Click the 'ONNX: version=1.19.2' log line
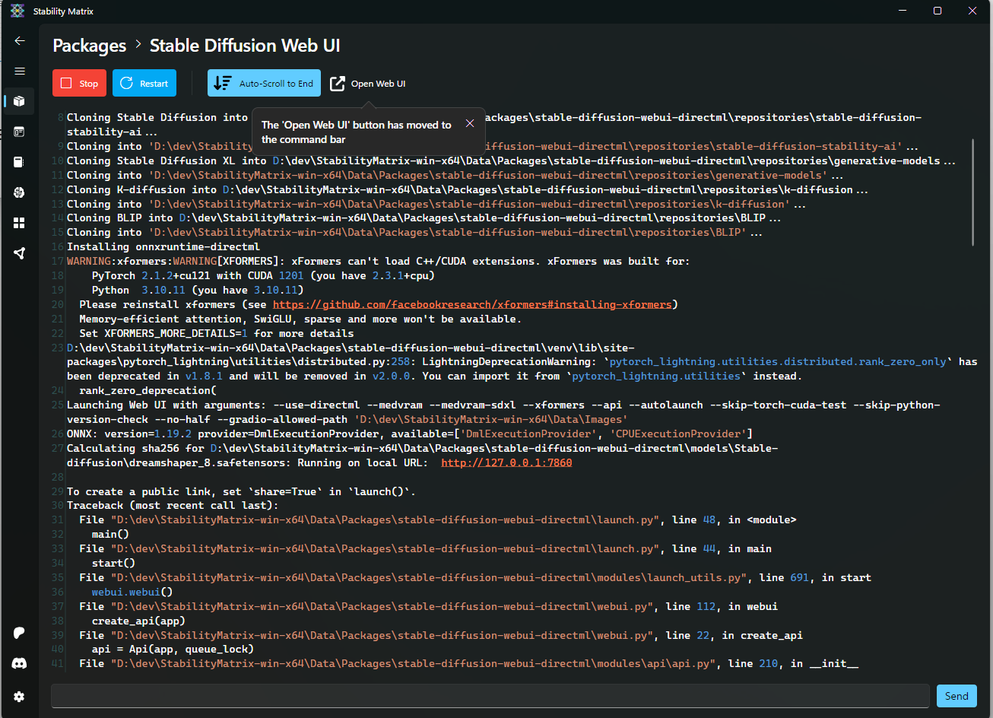Screen dimensions: 993x718 pos(410,434)
